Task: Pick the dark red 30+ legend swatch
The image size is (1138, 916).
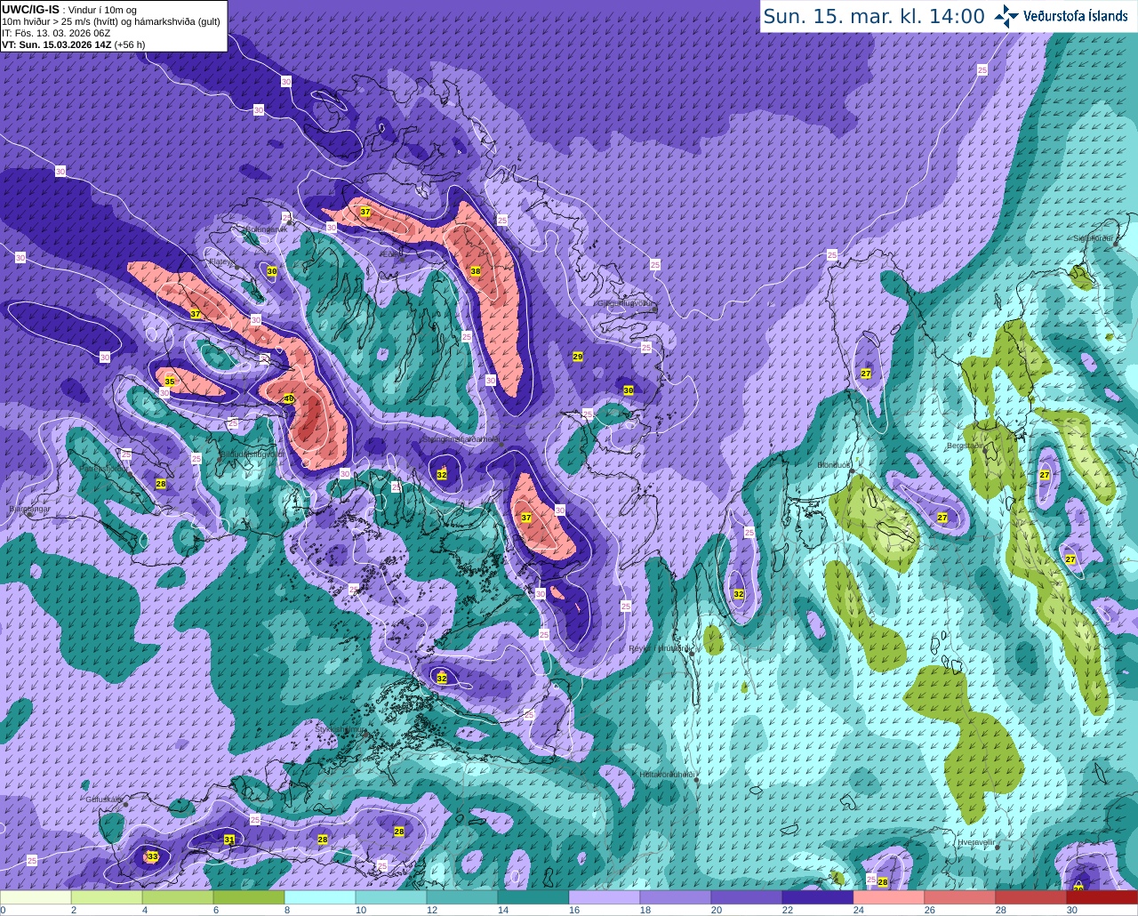Action: click(x=1102, y=897)
